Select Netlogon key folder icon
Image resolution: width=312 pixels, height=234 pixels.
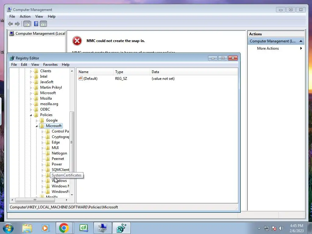48,153
